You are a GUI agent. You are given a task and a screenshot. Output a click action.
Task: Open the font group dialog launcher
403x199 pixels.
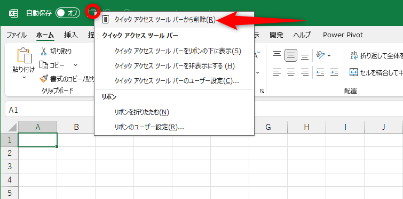262,90
